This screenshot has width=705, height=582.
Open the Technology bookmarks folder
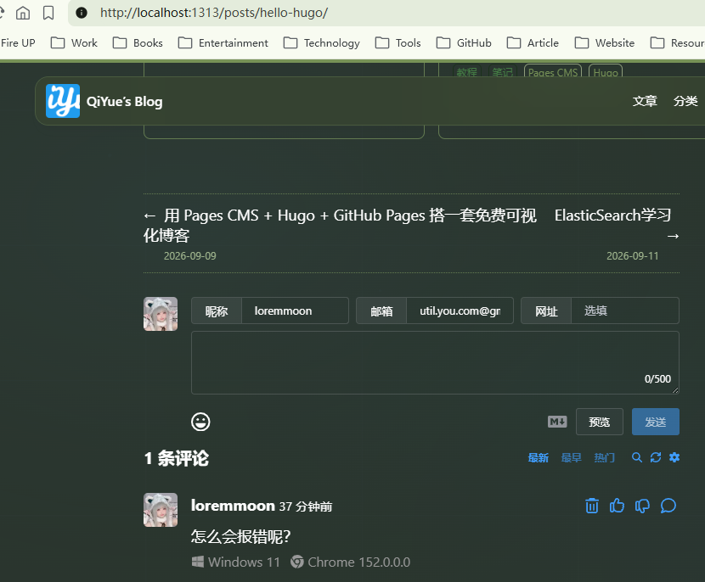click(322, 43)
